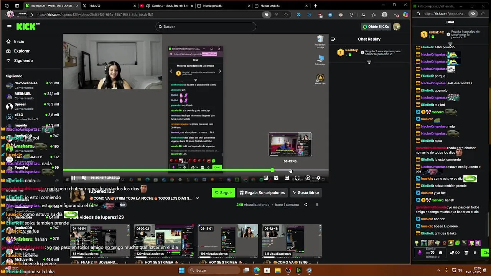Open the 03:18:01 video thumbnail
Screen dimensions: 491x276
228,240
